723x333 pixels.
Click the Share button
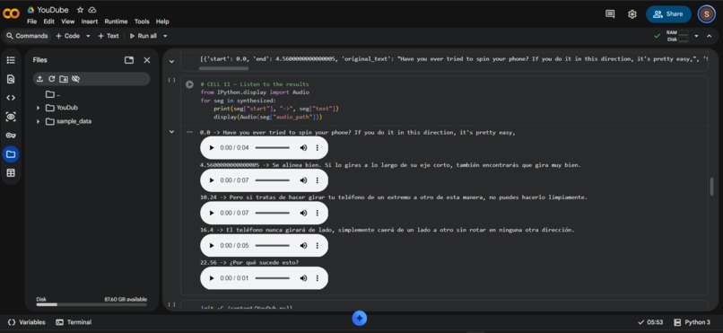click(668, 13)
